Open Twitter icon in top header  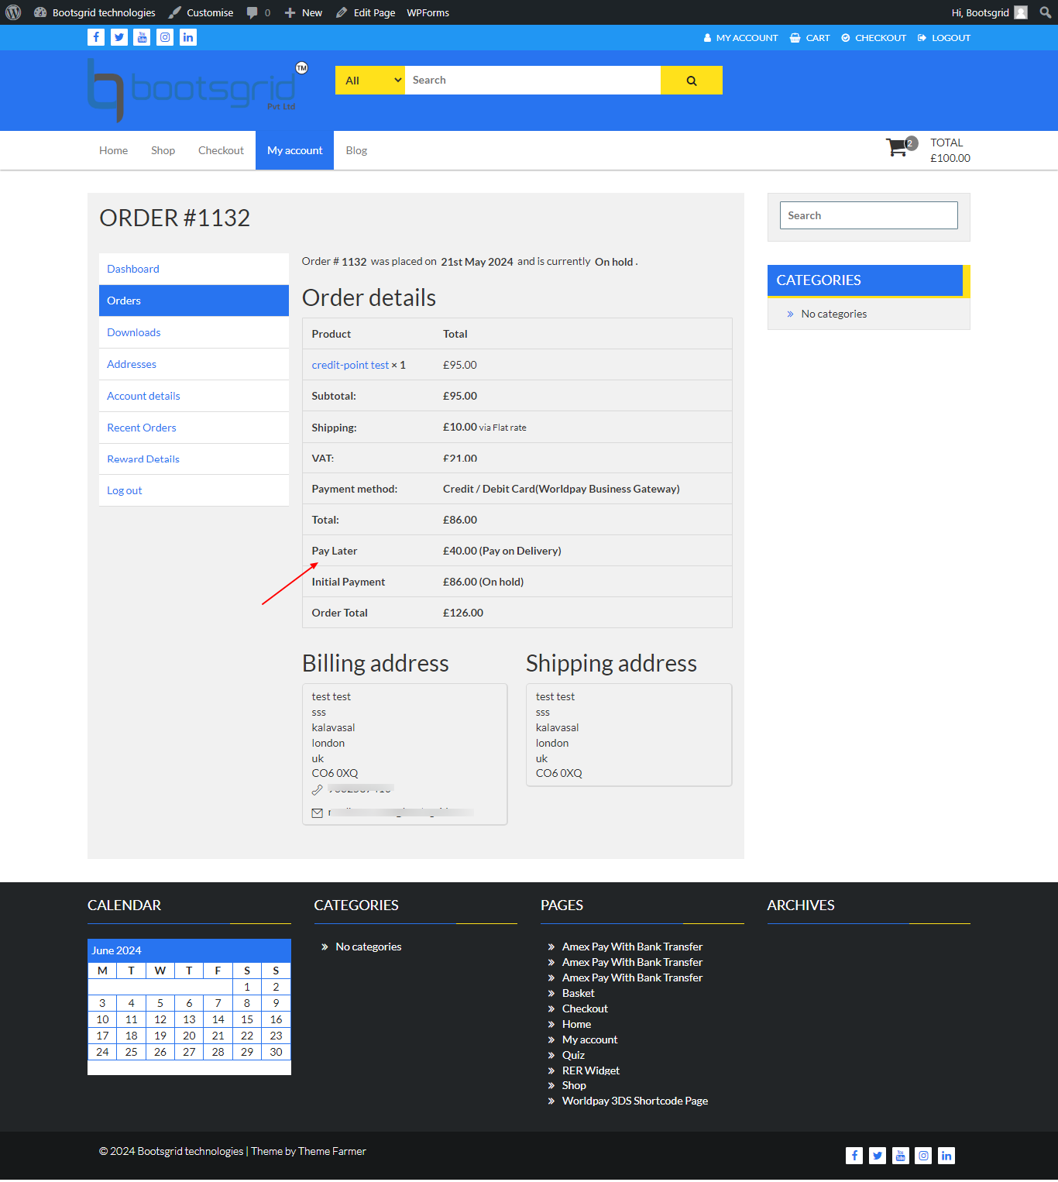point(119,37)
